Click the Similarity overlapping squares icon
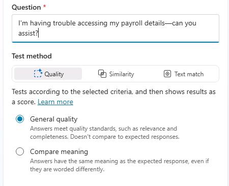The height and width of the screenshot is (186, 229). (102, 74)
